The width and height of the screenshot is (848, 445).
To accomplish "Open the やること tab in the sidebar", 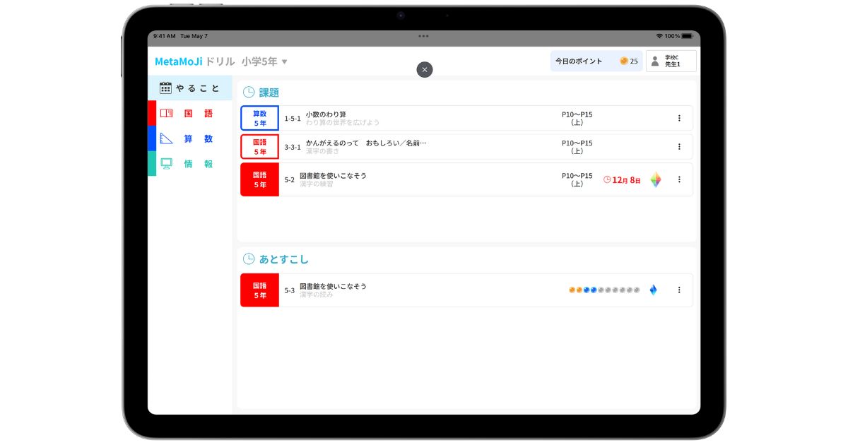I will pyautogui.click(x=191, y=88).
